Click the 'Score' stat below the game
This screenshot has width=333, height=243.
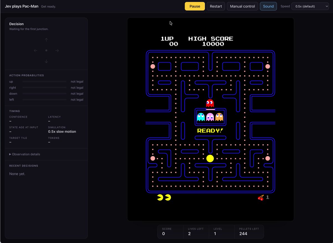coord(170,232)
